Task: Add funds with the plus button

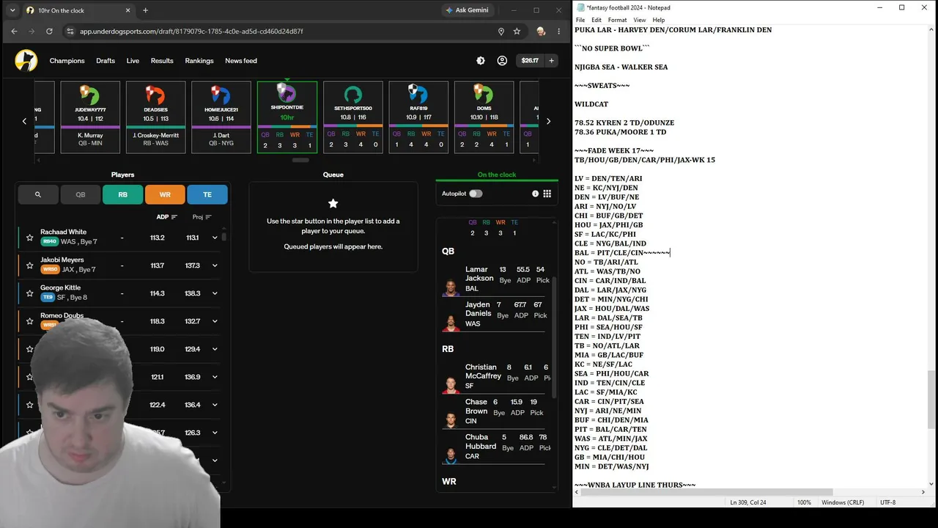Action: click(x=551, y=61)
